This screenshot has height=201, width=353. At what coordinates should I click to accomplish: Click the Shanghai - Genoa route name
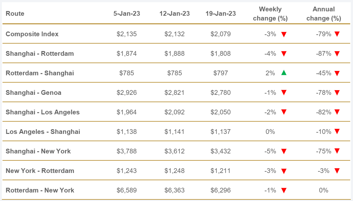click(x=33, y=93)
